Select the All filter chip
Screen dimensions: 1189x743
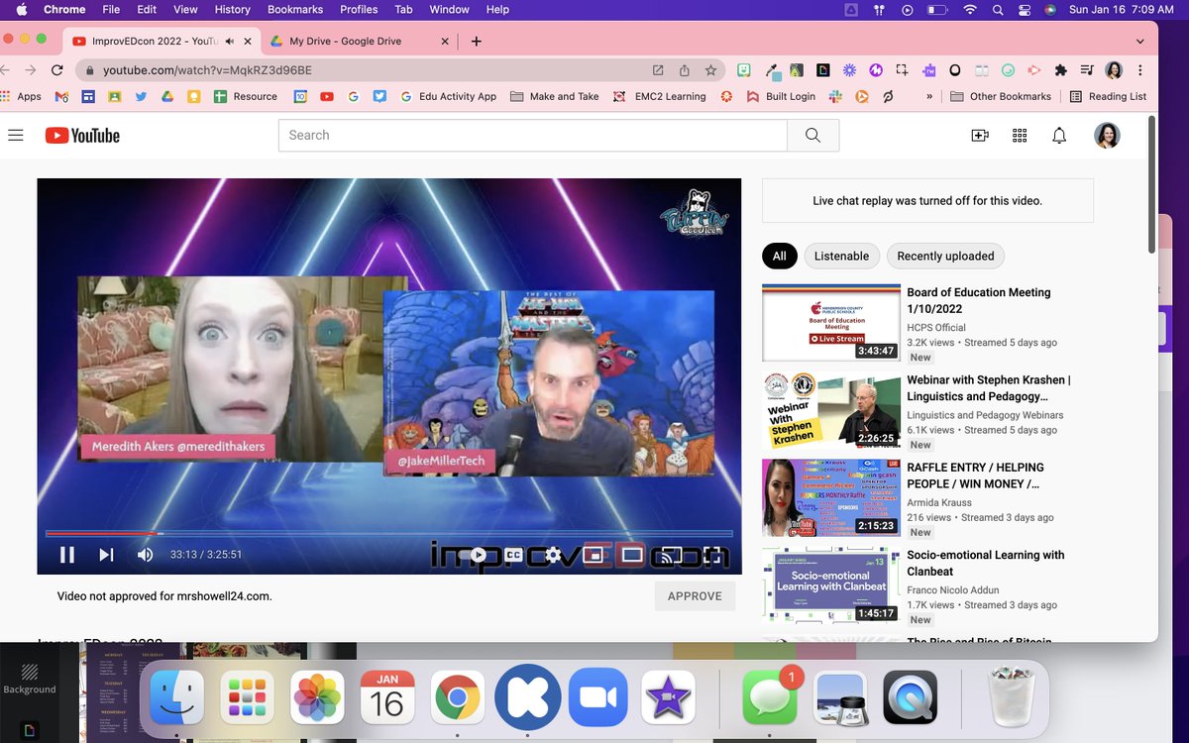point(779,256)
